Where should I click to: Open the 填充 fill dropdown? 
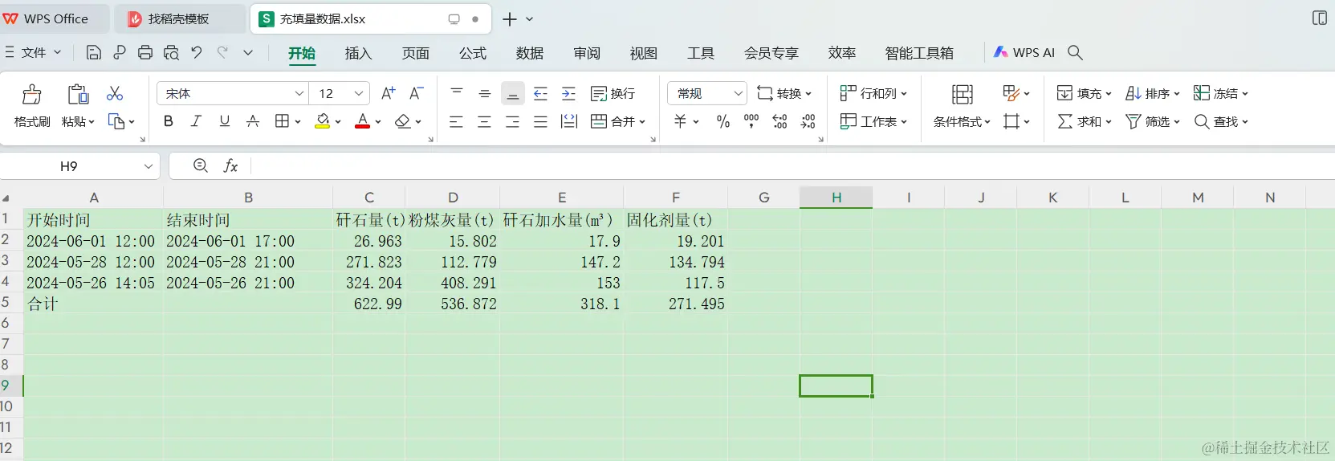point(1084,93)
